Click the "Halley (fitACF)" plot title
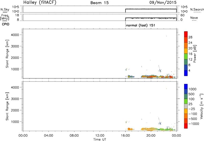Viewport: 204px width, 141px height. (40, 3)
